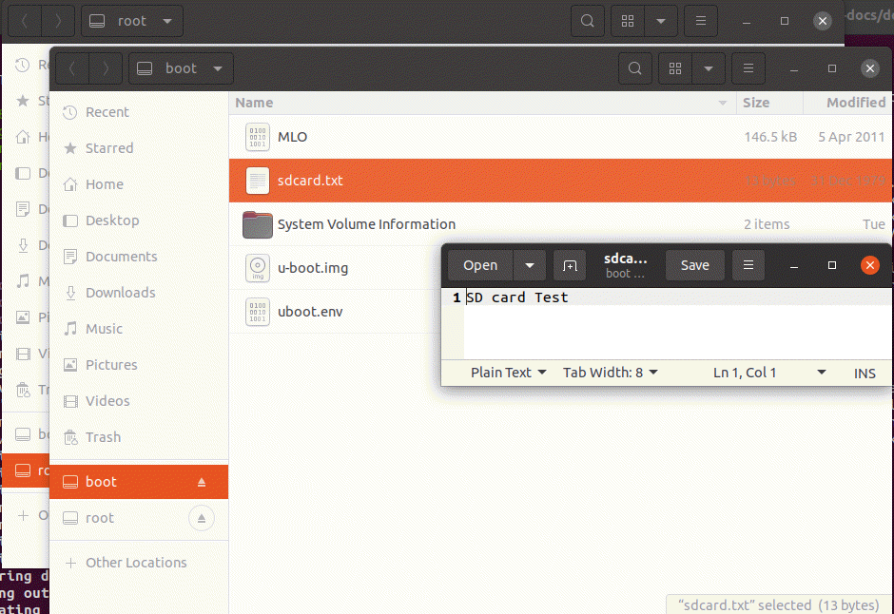This screenshot has height=614, width=894.
Task: Select uboot.env file
Action: pyautogui.click(x=335, y=312)
